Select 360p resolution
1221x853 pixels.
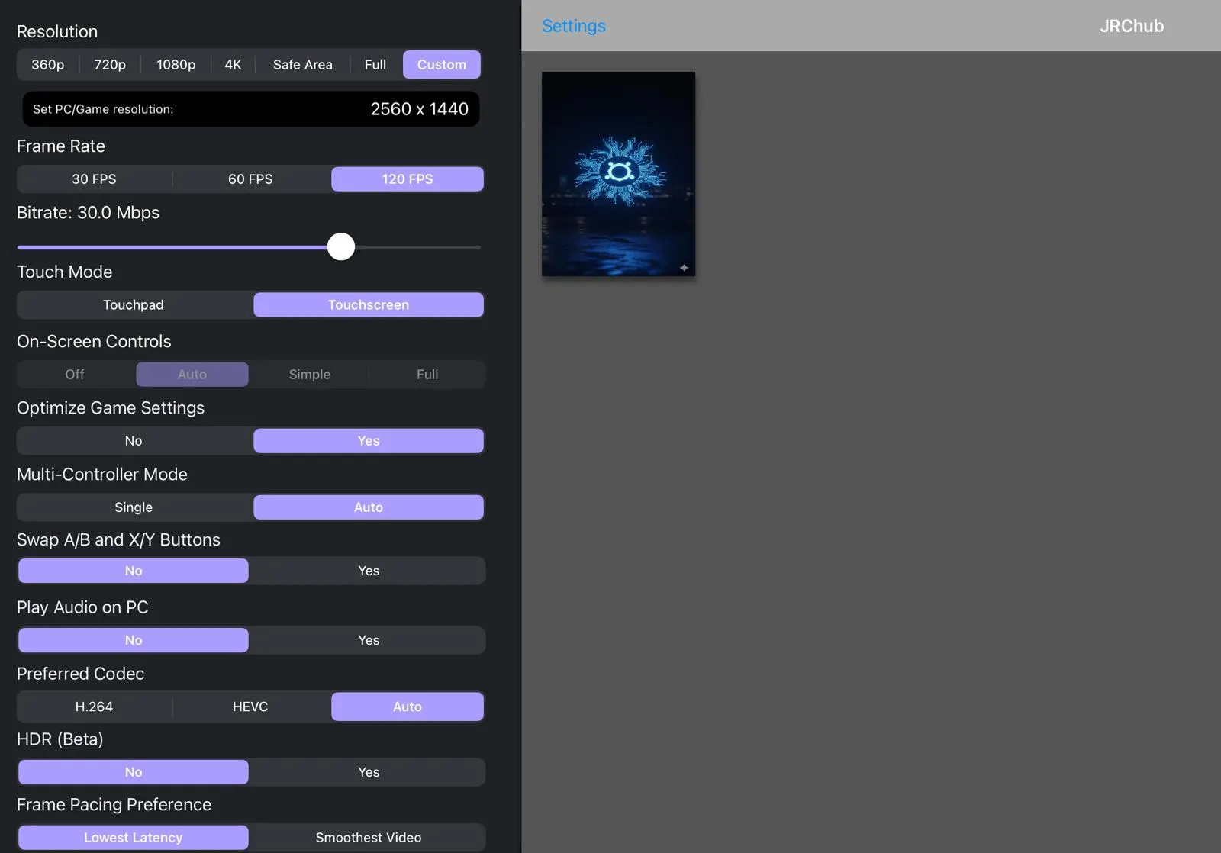coord(48,65)
